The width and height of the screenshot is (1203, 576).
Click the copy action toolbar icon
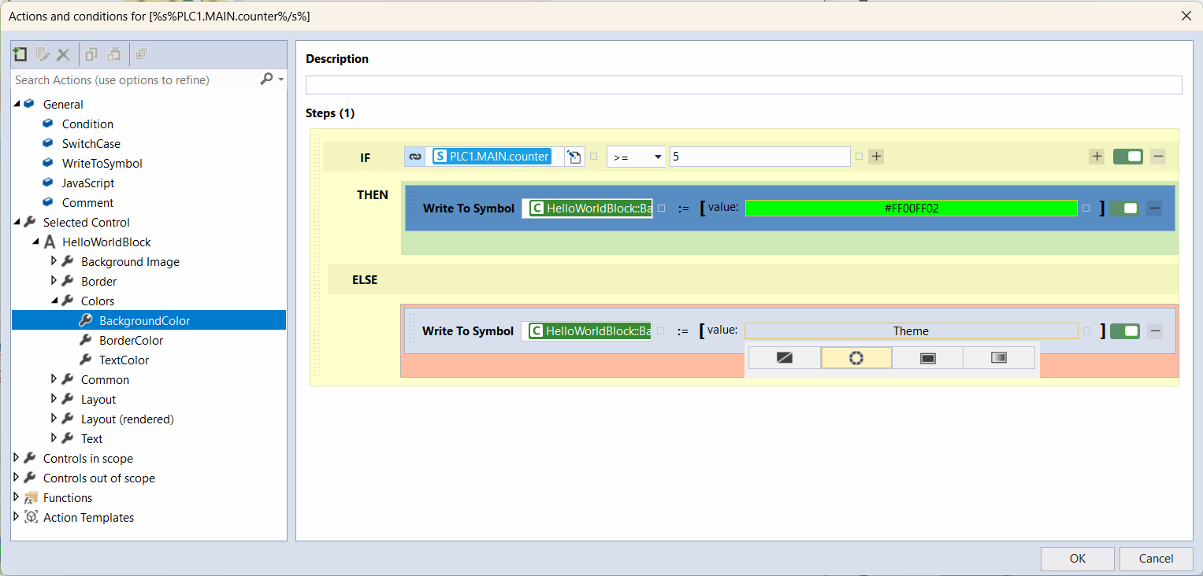tap(89, 54)
